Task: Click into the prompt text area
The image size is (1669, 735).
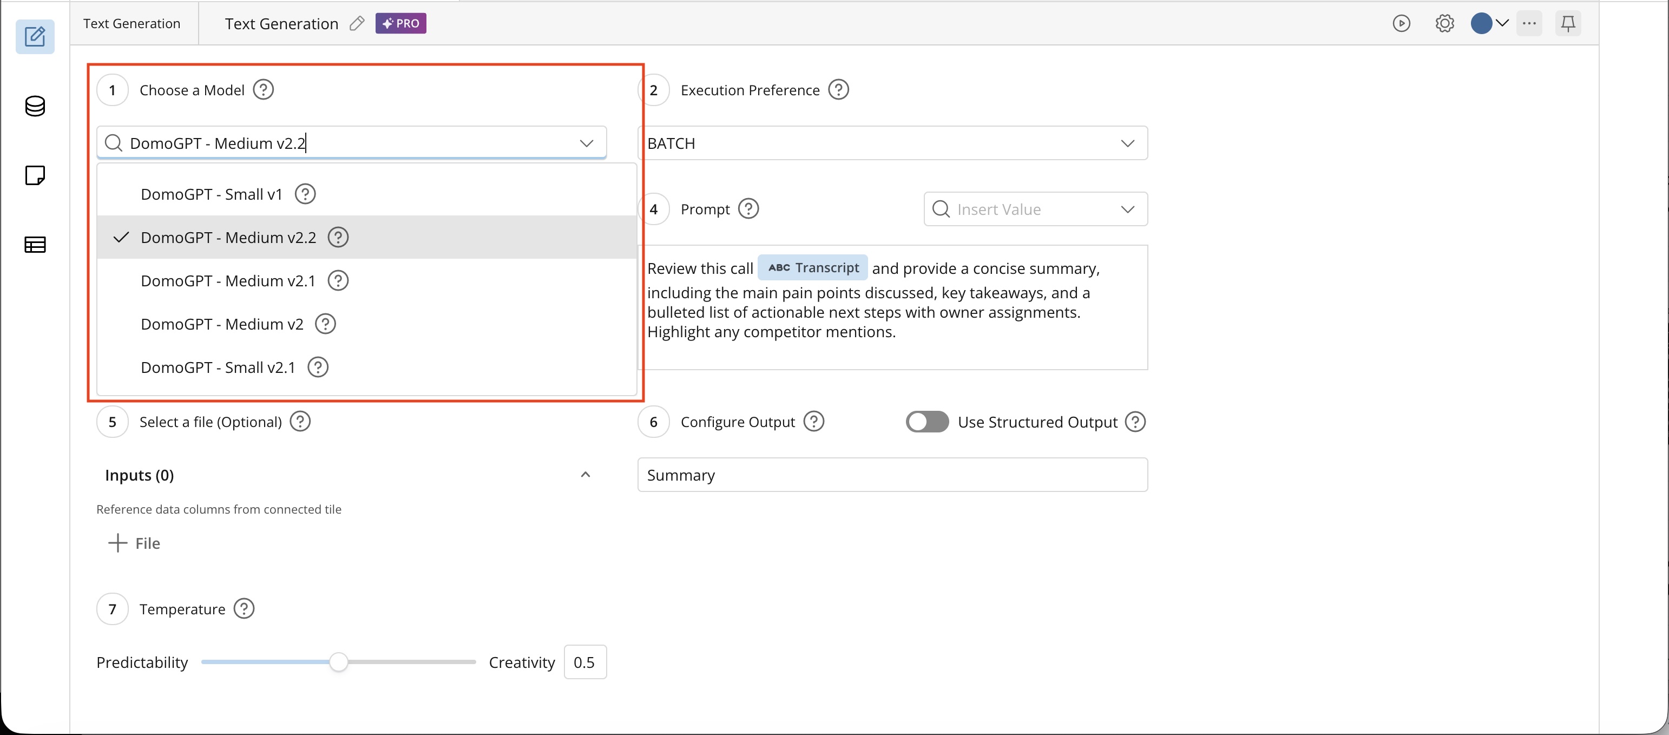Action: click(x=893, y=307)
